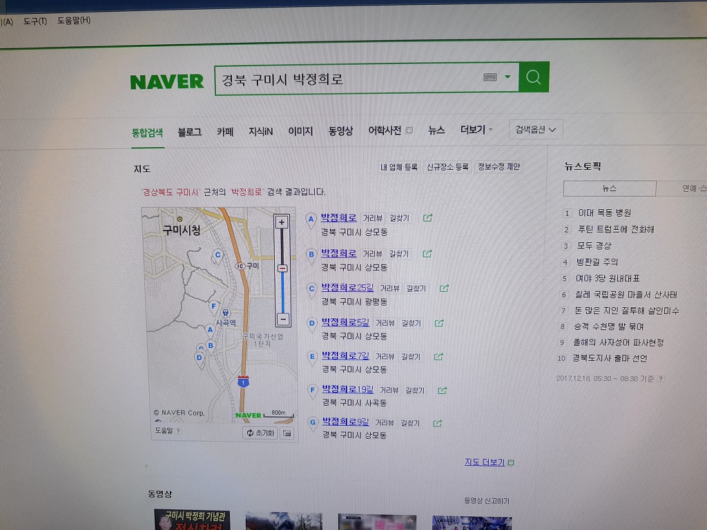Click the enlarge map icon beside 초기화
The width and height of the screenshot is (707, 530).
287,433
